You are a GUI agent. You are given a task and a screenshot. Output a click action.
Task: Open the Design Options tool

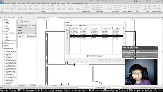coord(93,7)
